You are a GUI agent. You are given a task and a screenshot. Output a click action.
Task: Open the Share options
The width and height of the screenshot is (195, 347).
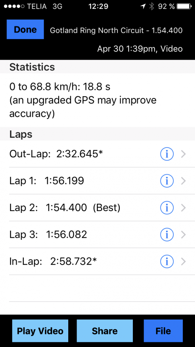(105, 331)
